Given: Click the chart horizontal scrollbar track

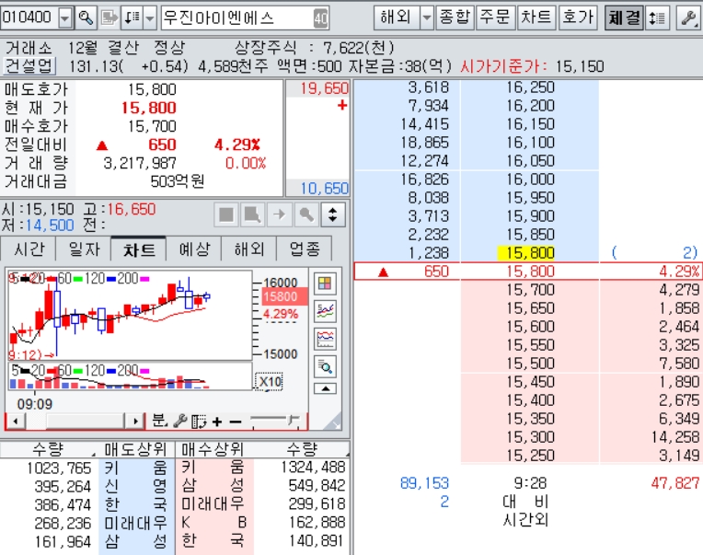Looking at the screenshot, I should (75, 422).
